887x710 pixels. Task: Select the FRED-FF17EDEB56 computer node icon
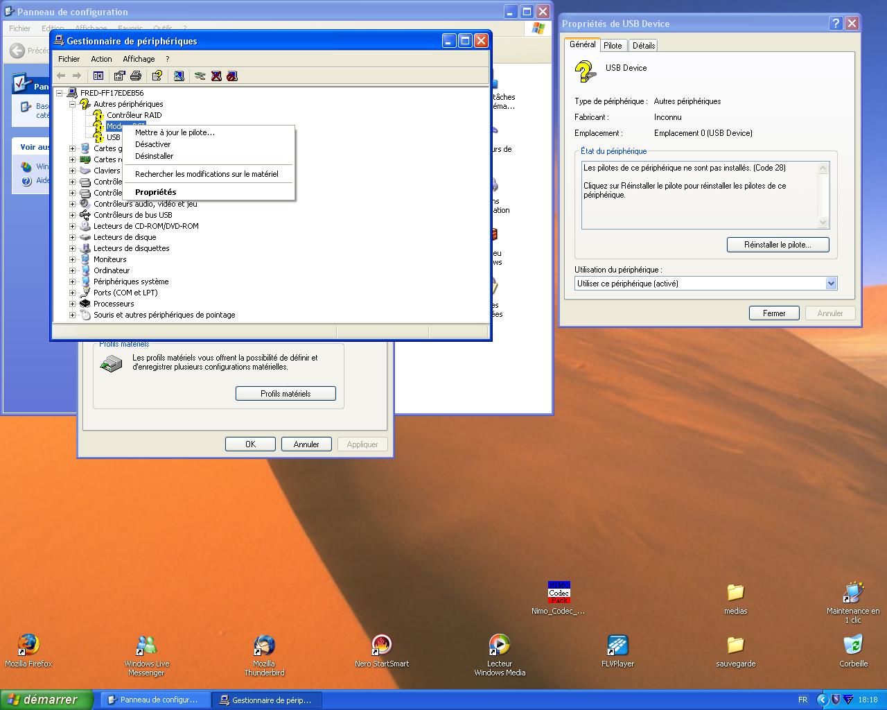click(x=72, y=93)
